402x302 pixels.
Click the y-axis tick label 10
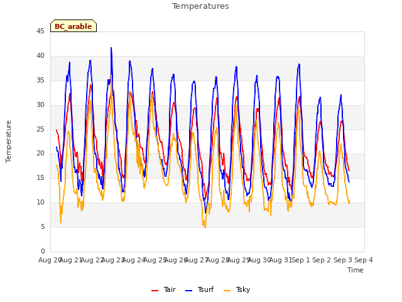(x=40, y=203)
